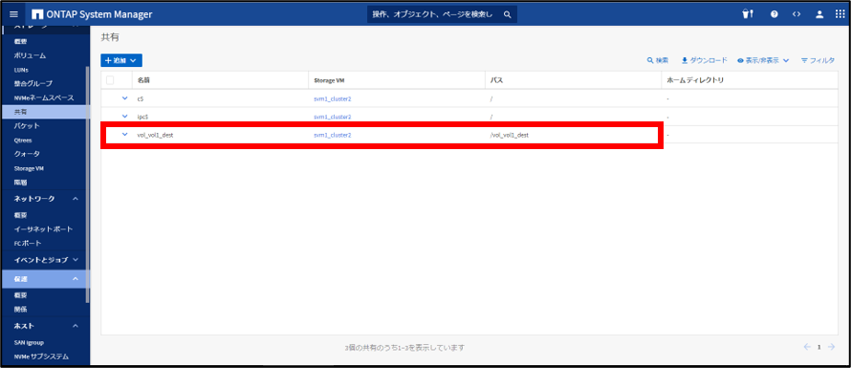Expand the イベントとジョブ sidebar section
The width and height of the screenshot is (851, 368).
click(x=76, y=259)
